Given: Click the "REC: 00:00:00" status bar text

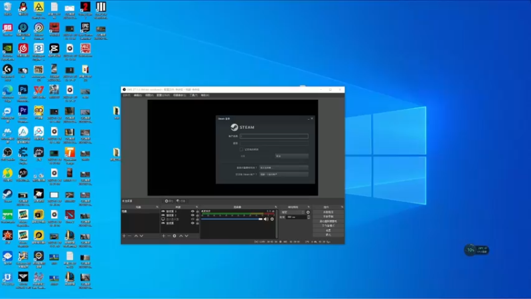Looking at the screenshot, I should point(290,242).
